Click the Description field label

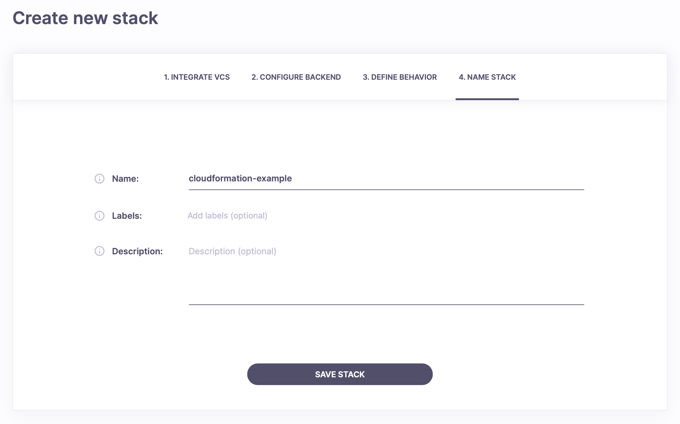pyautogui.click(x=138, y=251)
